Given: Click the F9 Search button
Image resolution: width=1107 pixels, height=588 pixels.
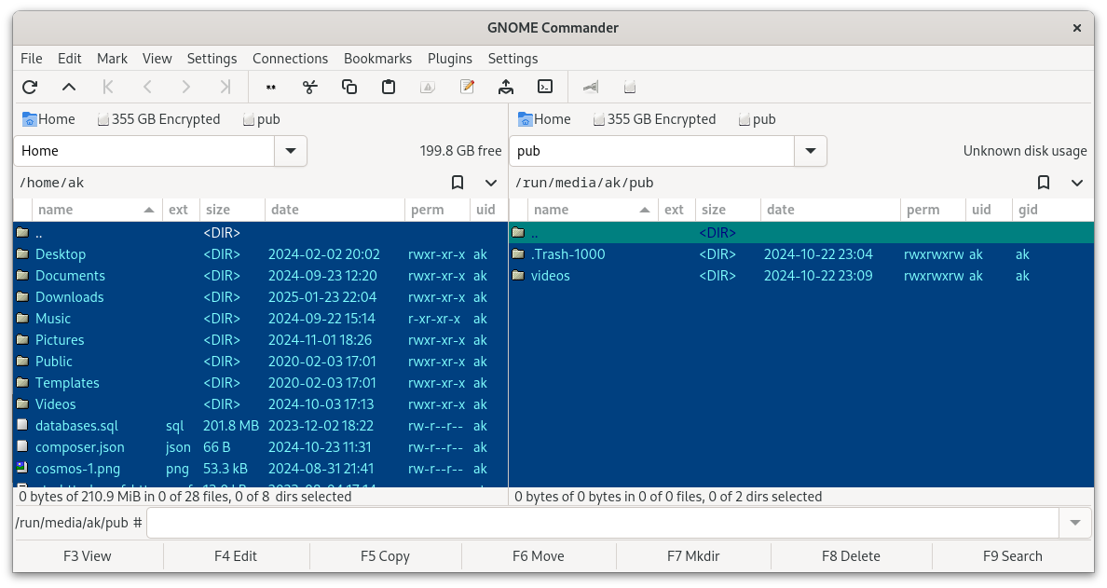Looking at the screenshot, I should (1012, 556).
